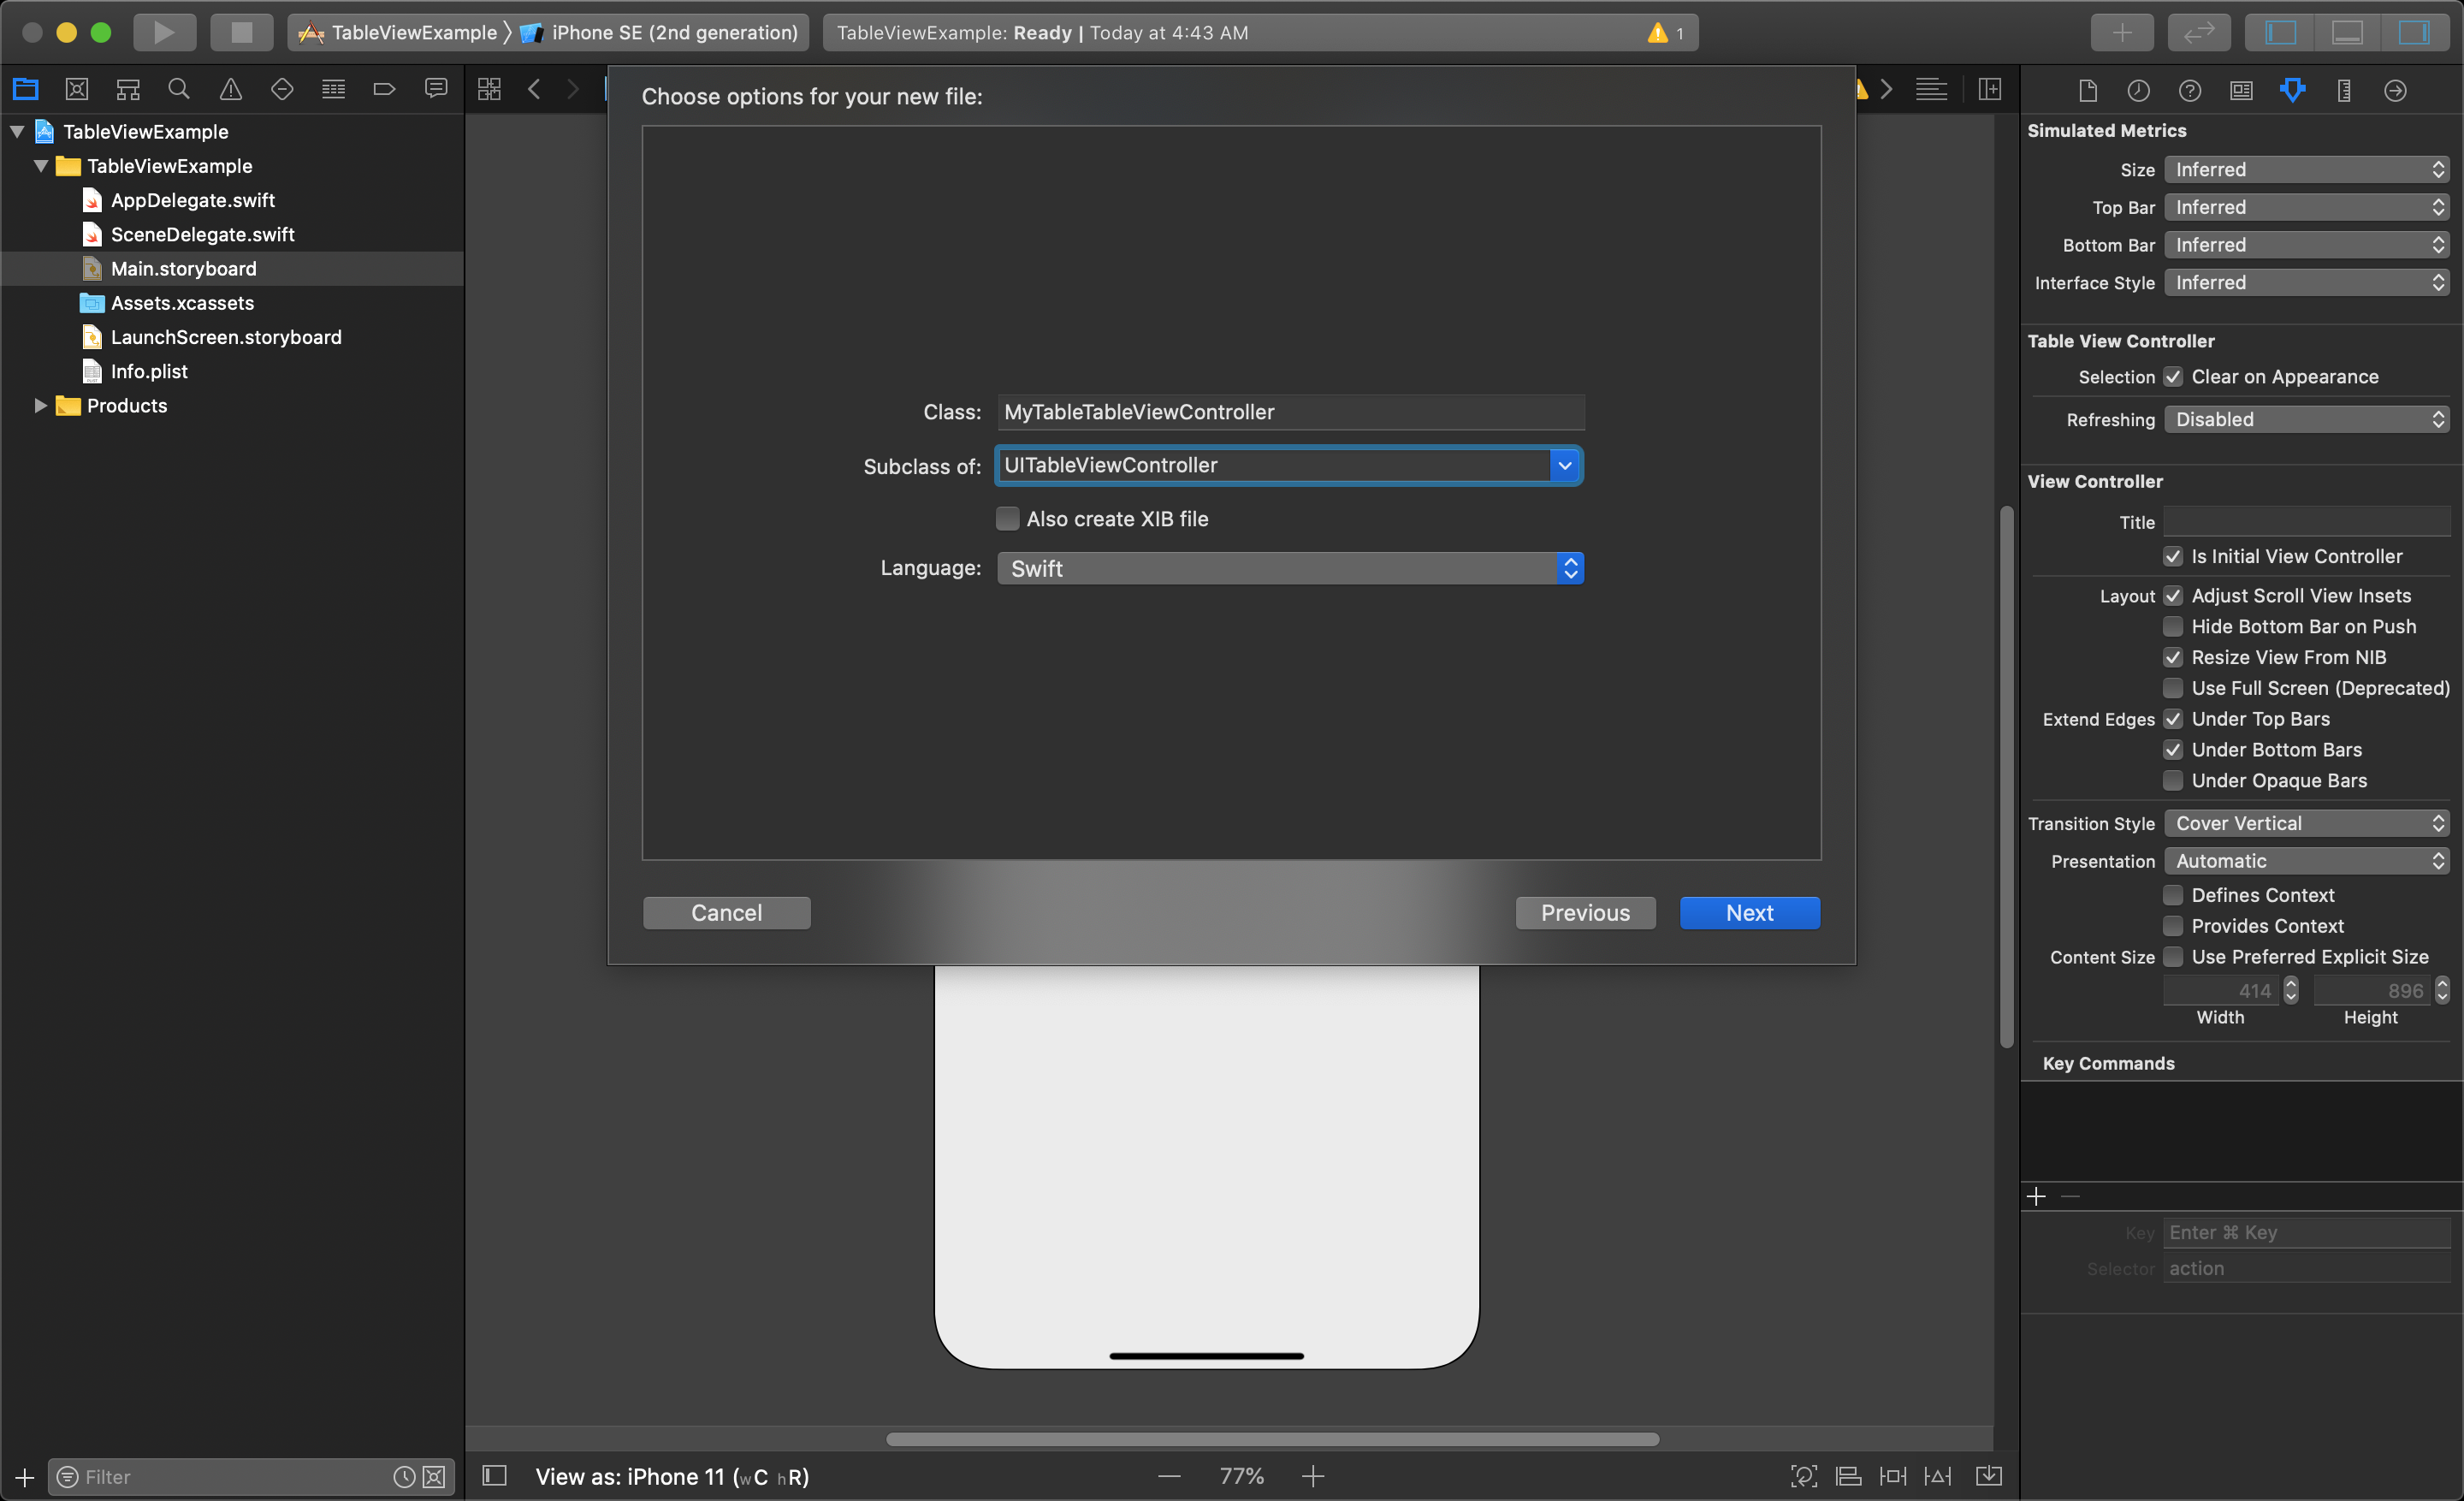This screenshot has width=2464, height=1501.
Task: Toggle code review arrows button
Action: tap(2198, 32)
